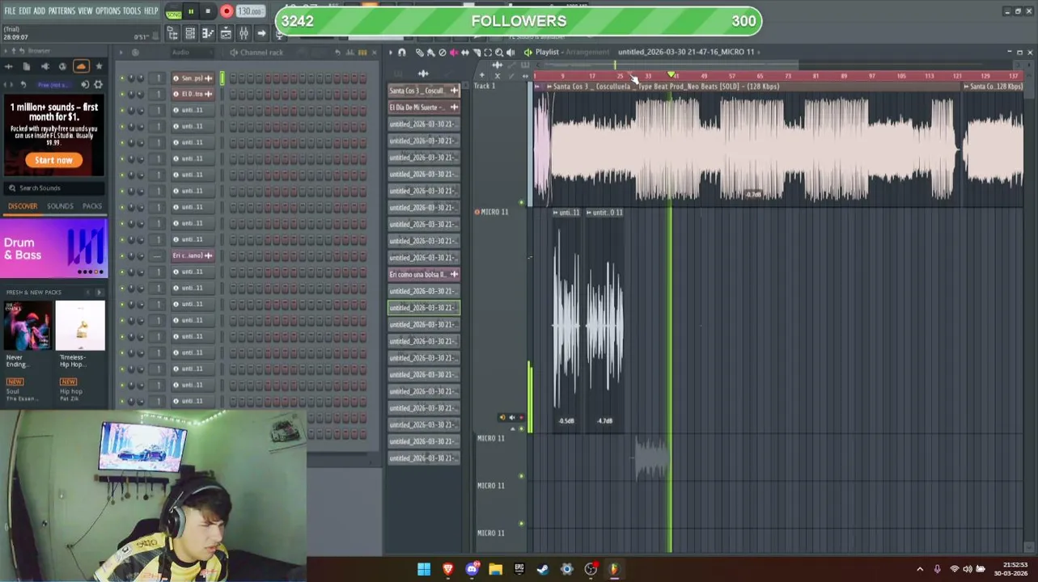Stop playback with the stop button
The height and width of the screenshot is (582, 1038).
pyautogui.click(x=207, y=11)
